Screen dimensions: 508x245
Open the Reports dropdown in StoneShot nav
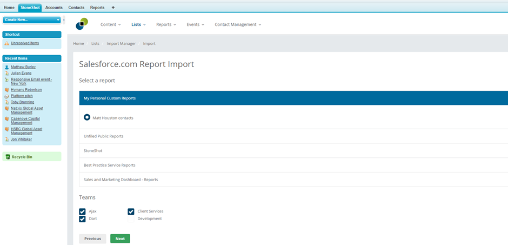(x=166, y=24)
